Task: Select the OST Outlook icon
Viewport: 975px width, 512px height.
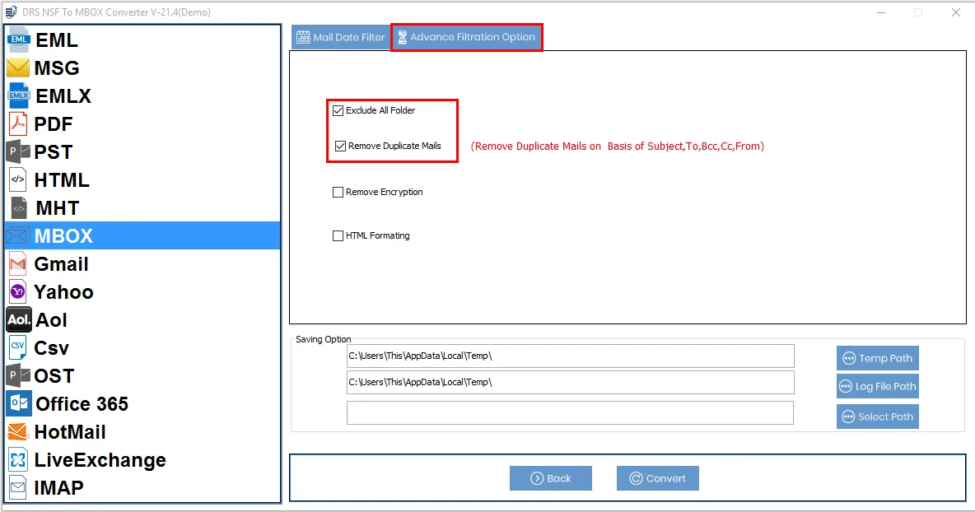Action: click(x=18, y=375)
